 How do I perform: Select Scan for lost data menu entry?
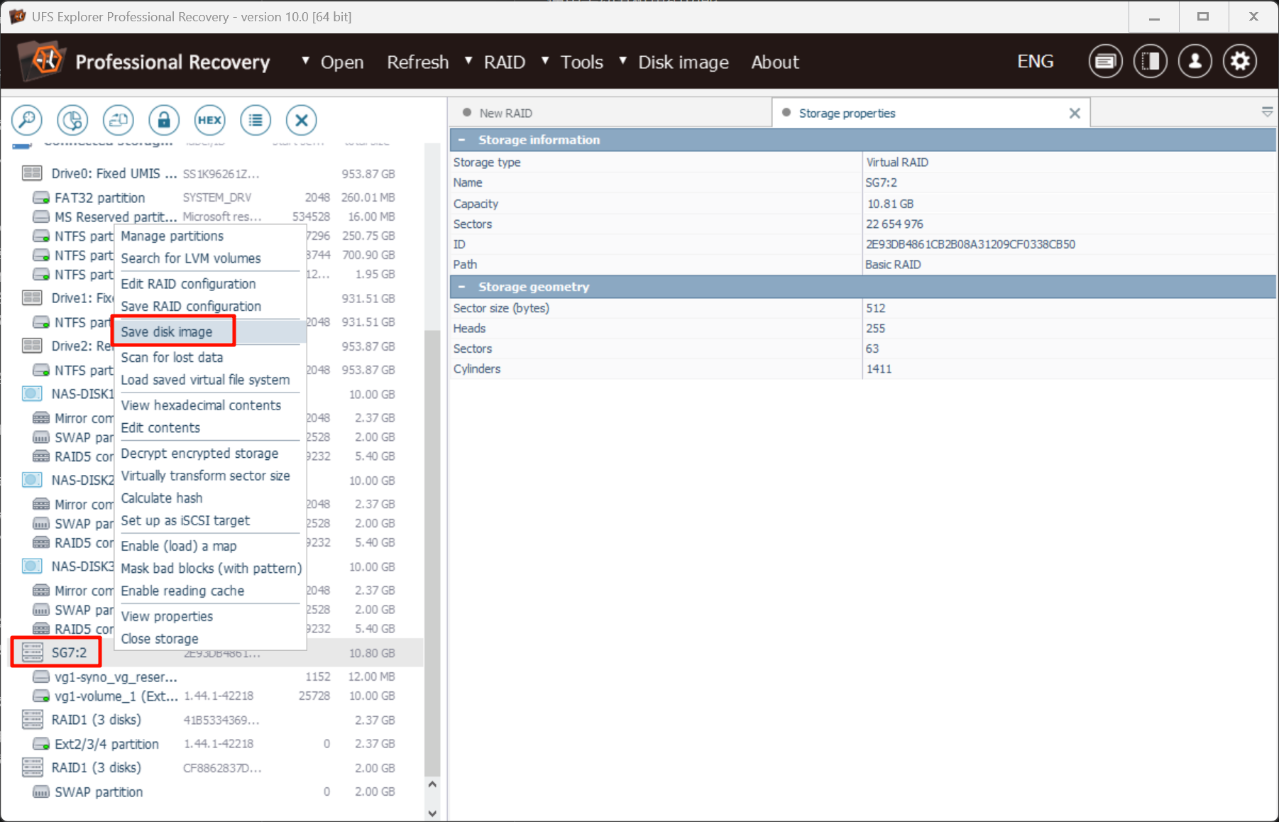(x=172, y=357)
